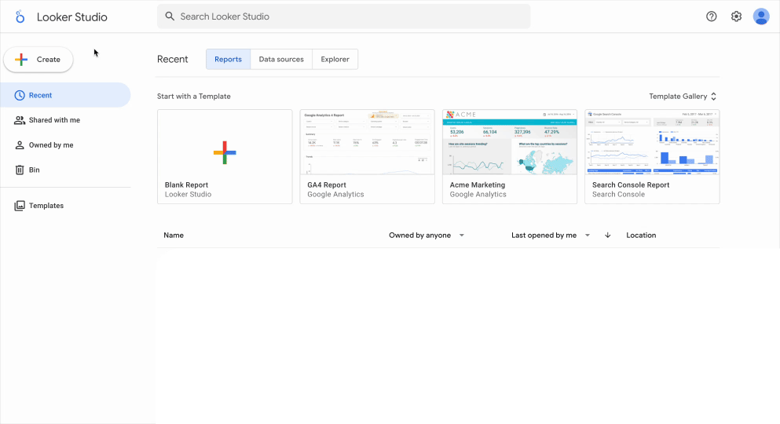Toggle sort direction arrow next to Last opened

607,235
